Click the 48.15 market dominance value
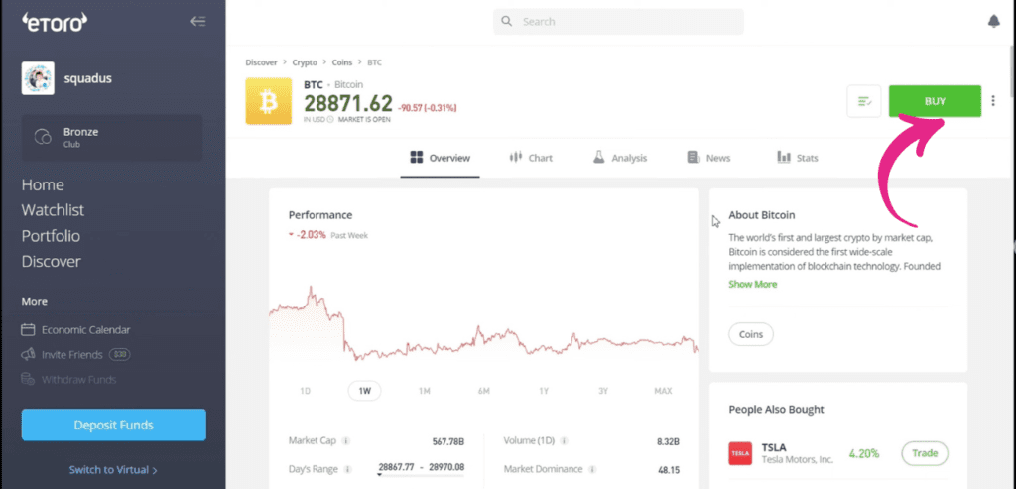The width and height of the screenshot is (1016, 489). coord(668,469)
